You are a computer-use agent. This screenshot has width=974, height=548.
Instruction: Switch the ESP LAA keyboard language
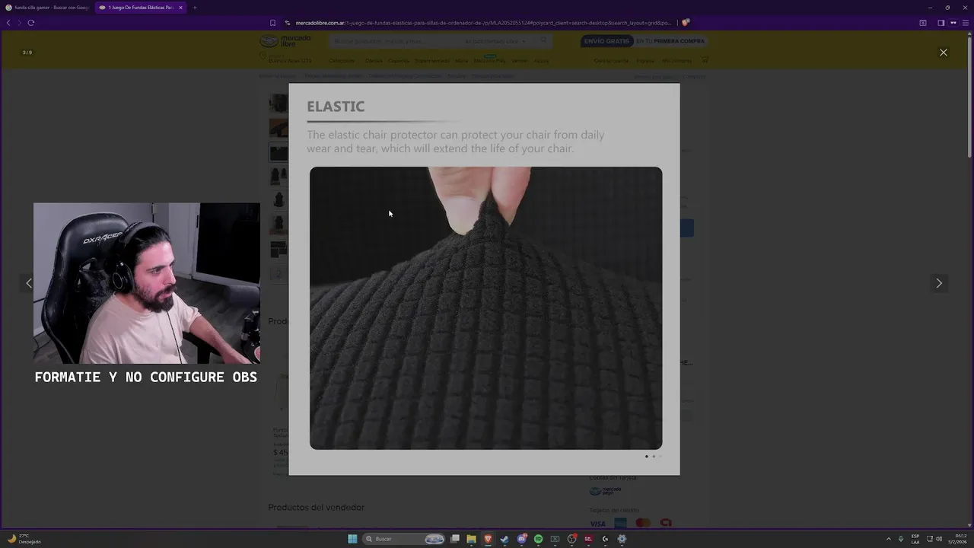pos(915,539)
